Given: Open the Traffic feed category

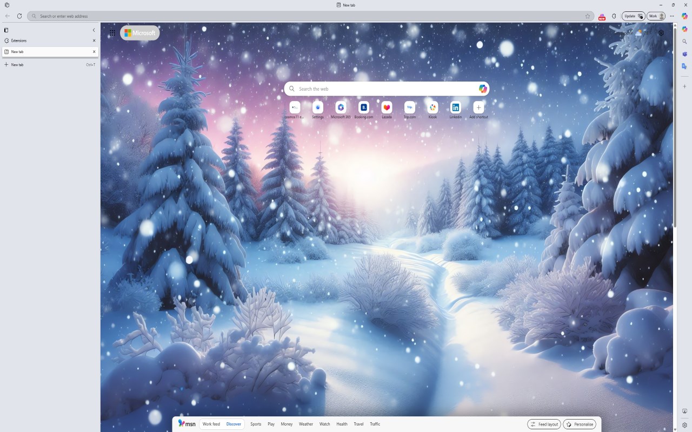Looking at the screenshot, I should coord(375,424).
